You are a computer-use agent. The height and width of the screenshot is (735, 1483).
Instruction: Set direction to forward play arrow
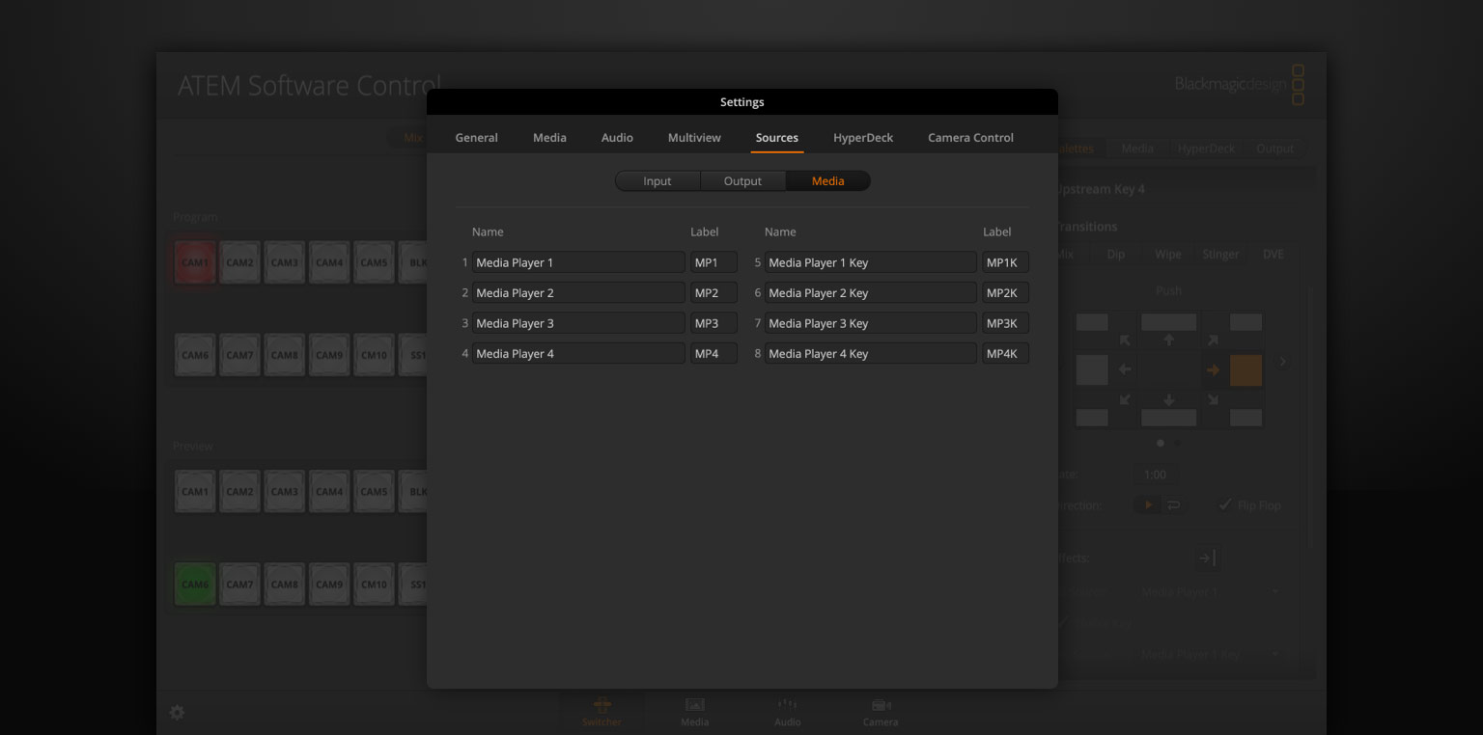point(1148,504)
